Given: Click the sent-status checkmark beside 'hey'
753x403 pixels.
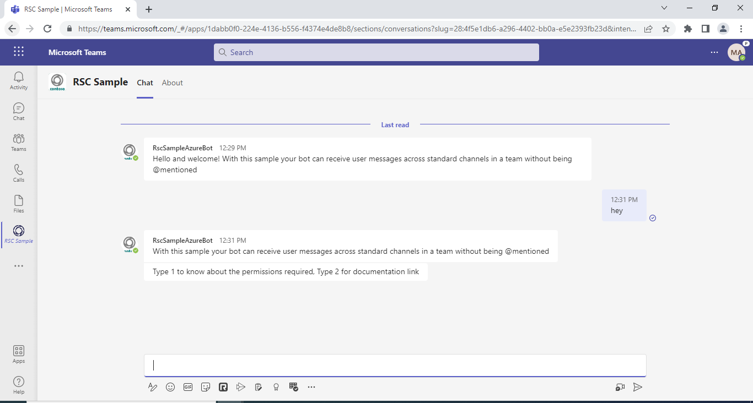Looking at the screenshot, I should click(x=653, y=218).
